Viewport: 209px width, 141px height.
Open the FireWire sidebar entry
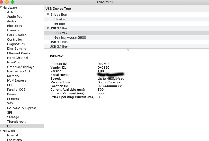(13, 62)
